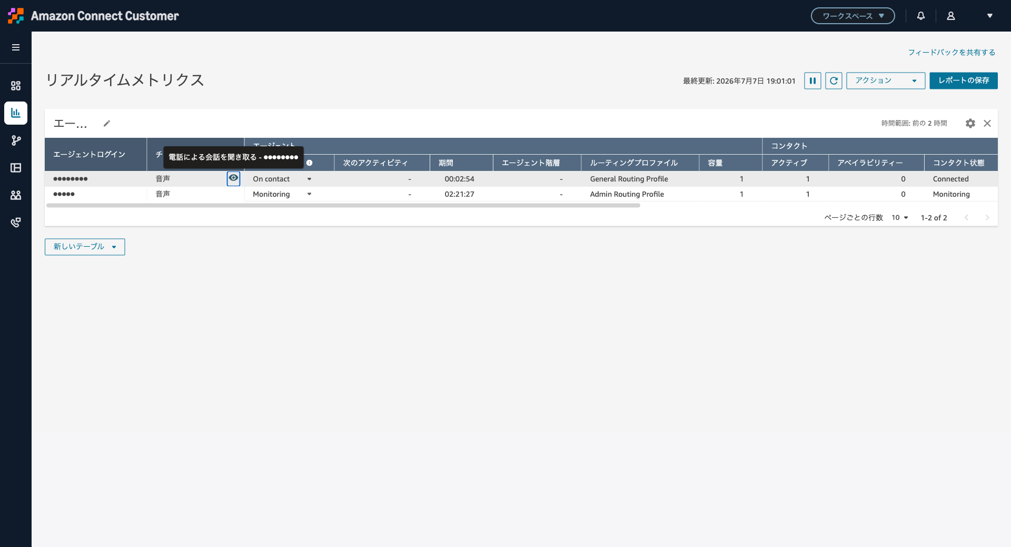Open the user profile icon
The width and height of the screenshot is (1011, 547).
pos(951,16)
